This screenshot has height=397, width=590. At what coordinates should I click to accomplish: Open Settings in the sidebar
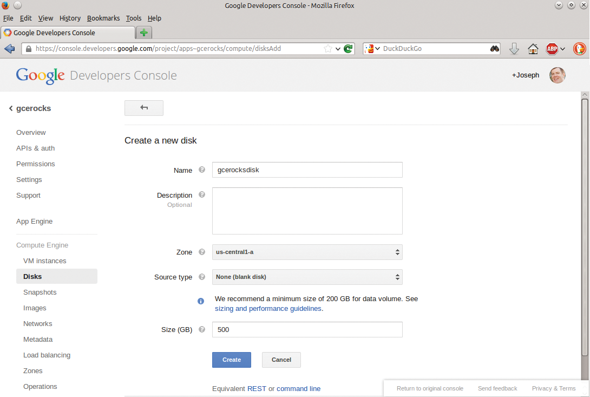tap(29, 180)
